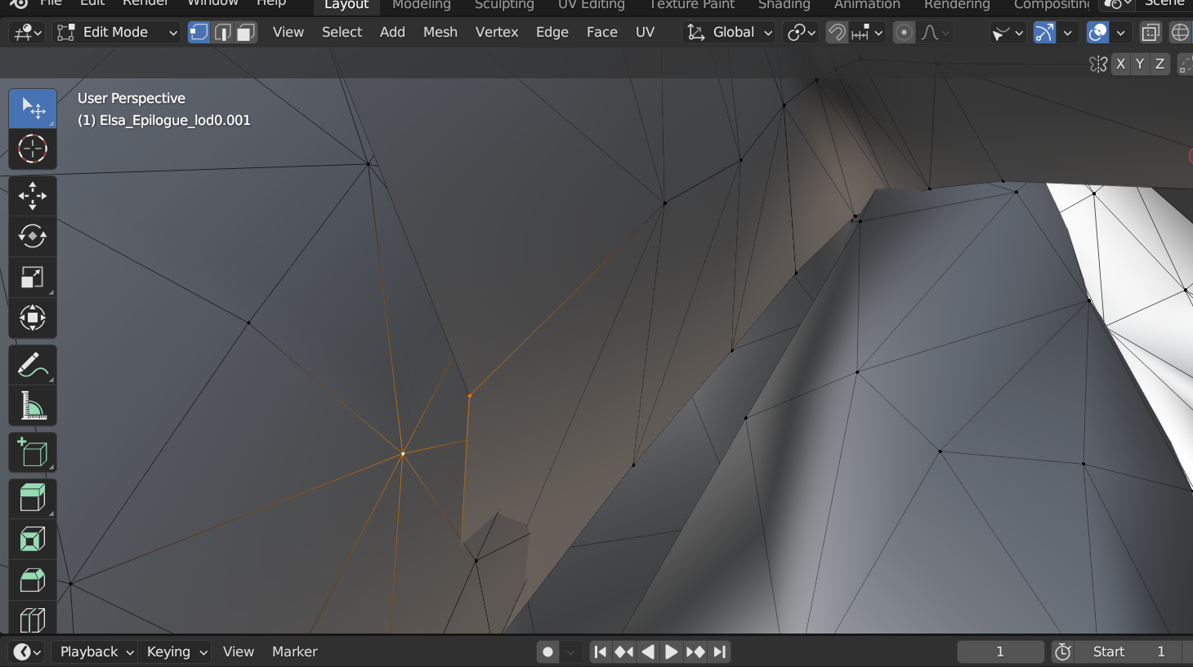Open the 3D viewport editor type dropdown
1193x667 pixels.
(x=27, y=32)
